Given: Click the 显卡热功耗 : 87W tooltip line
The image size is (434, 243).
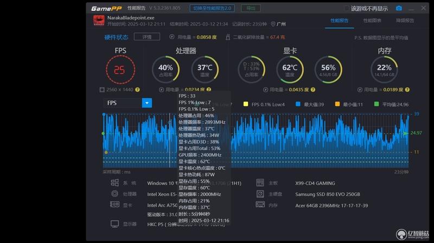Looking at the screenshot, I should pyautogui.click(x=196, y=175).
